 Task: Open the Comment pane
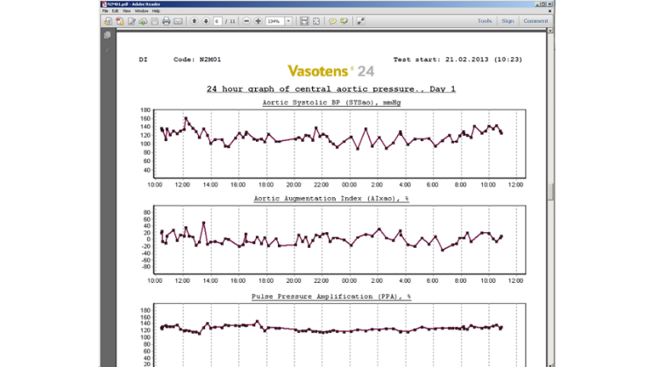coord(536,21)
